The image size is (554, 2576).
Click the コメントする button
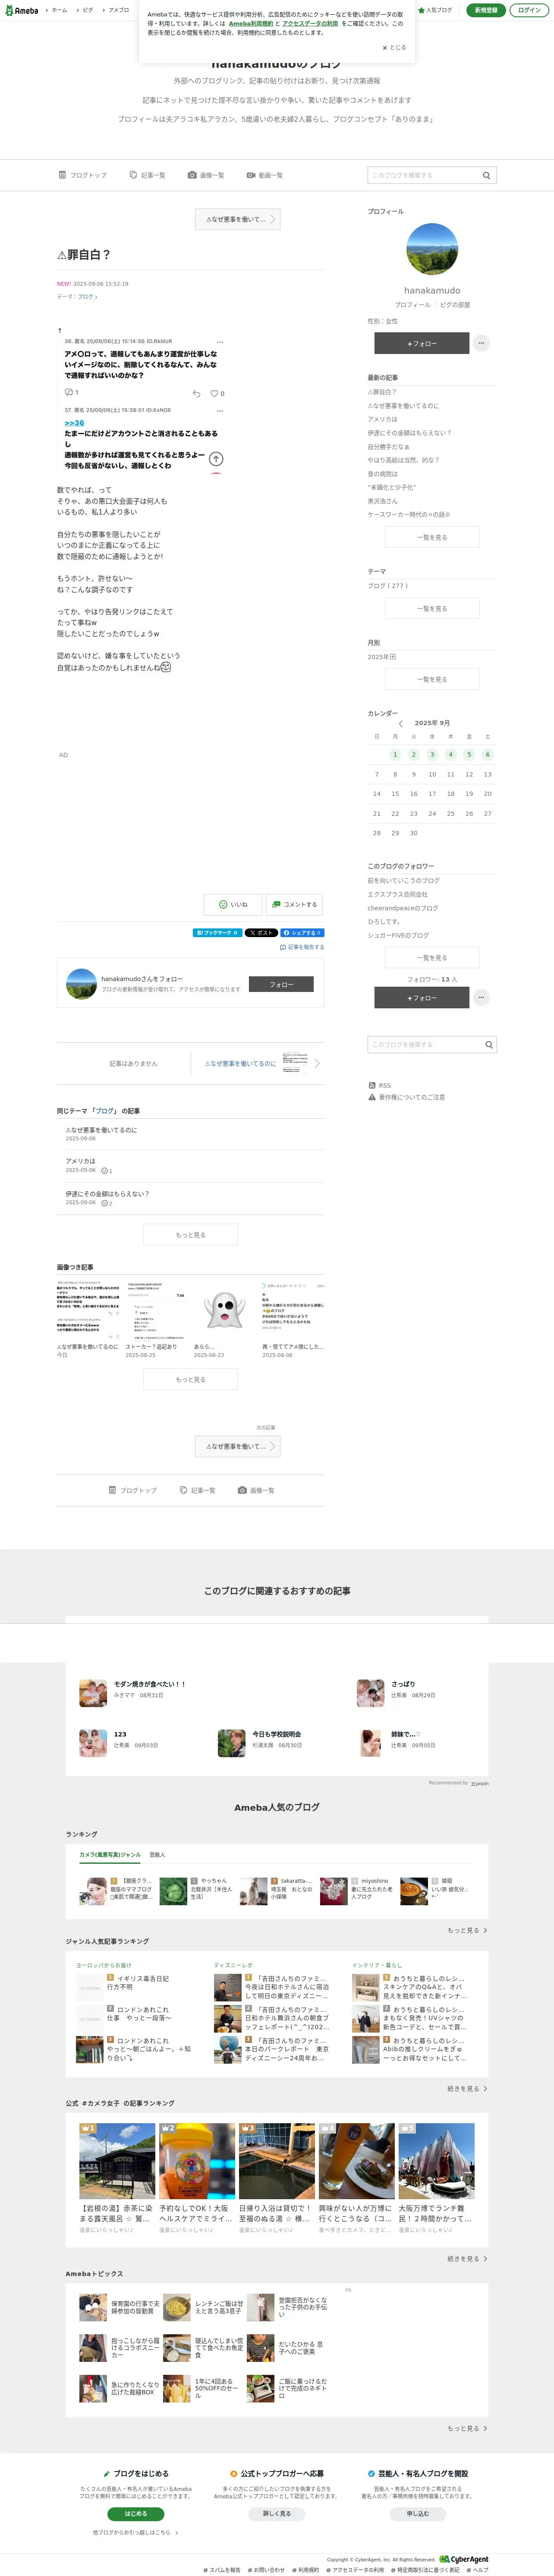pyautogui.click(x=293, y=904)
